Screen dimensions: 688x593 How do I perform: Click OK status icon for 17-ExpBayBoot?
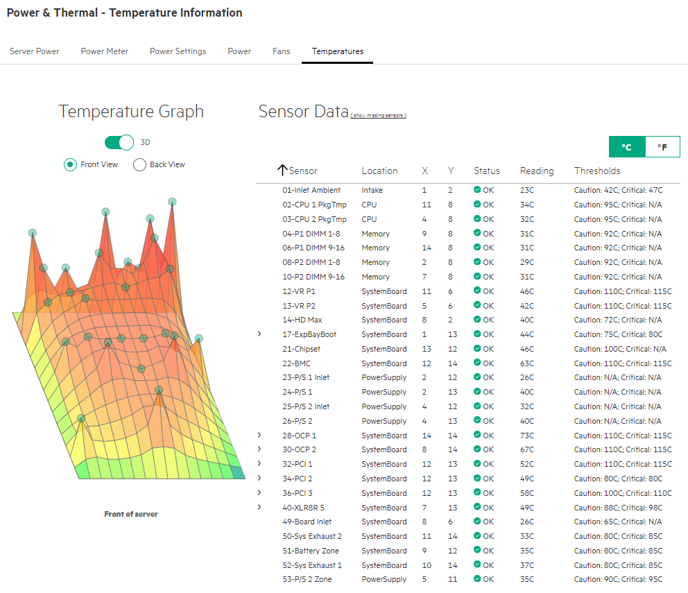coord(477,334)
